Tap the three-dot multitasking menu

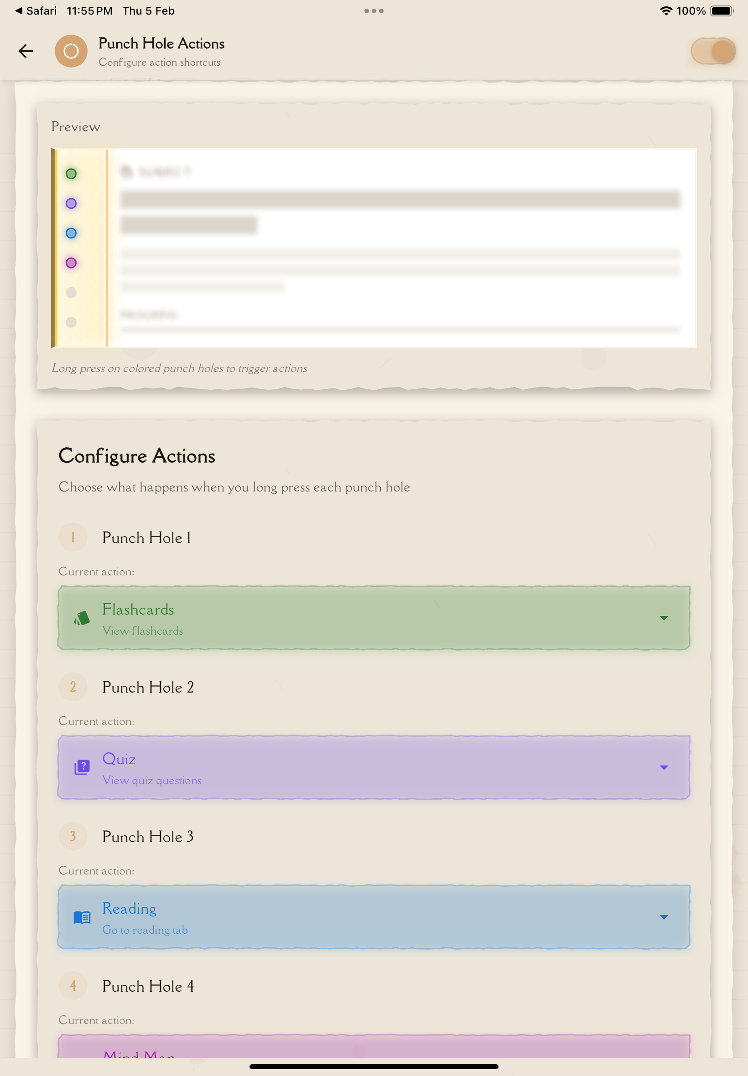pyautogui.click(x=374, y=11)
